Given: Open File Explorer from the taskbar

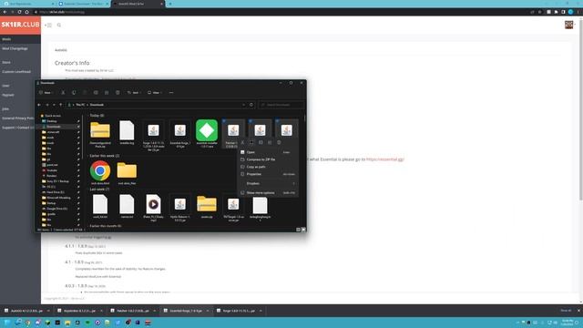Looking at the screenshot, I should (x=67, y=323).
